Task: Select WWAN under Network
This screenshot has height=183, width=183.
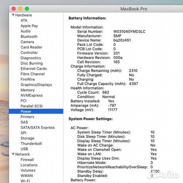Action: click(27, 176)
